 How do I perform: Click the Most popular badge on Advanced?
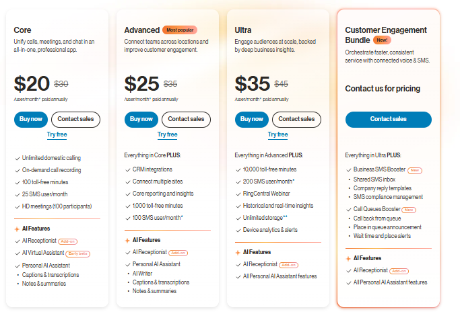[x=180, y=30]
